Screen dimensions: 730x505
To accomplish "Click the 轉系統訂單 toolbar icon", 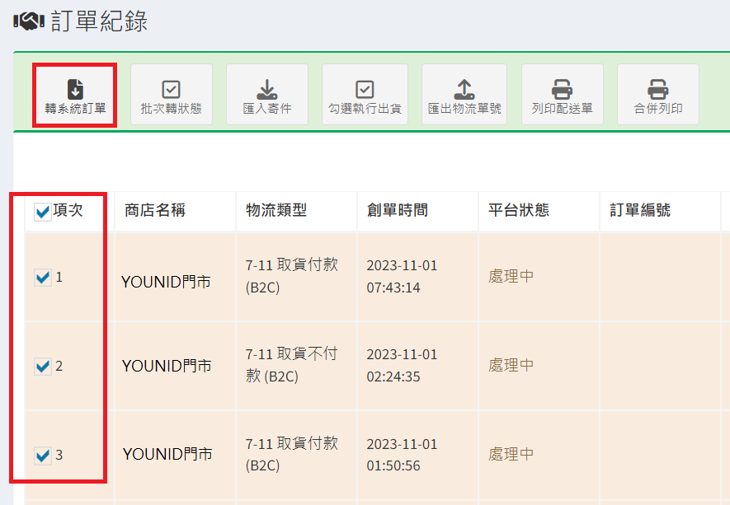I will click(x=75, y=89).
